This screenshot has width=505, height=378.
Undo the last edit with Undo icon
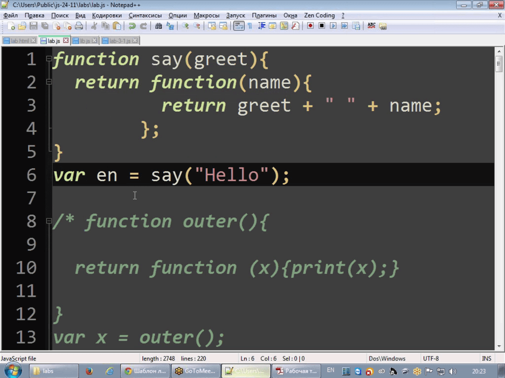[132, 26]
